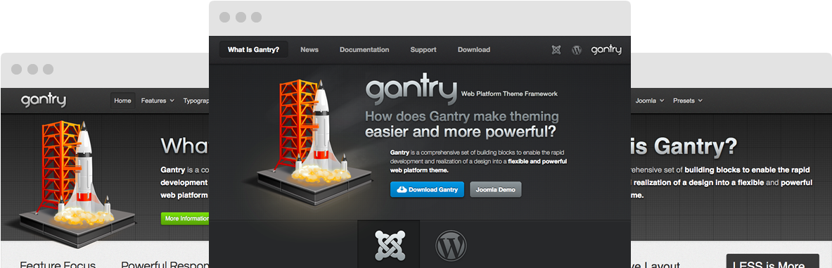
Task: Select the large WordPress platform icon
Action: pos(451,245)
